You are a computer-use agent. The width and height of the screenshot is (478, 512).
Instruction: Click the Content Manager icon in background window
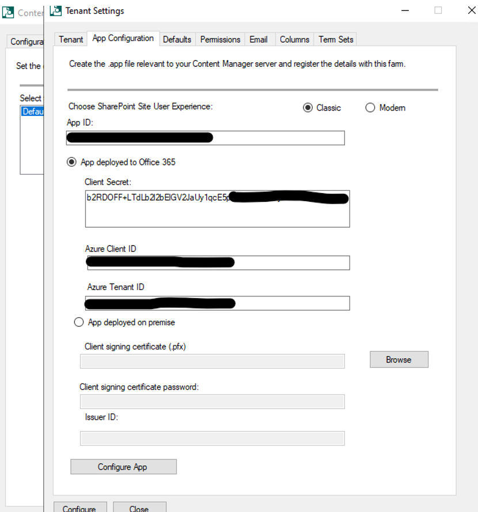8,12
